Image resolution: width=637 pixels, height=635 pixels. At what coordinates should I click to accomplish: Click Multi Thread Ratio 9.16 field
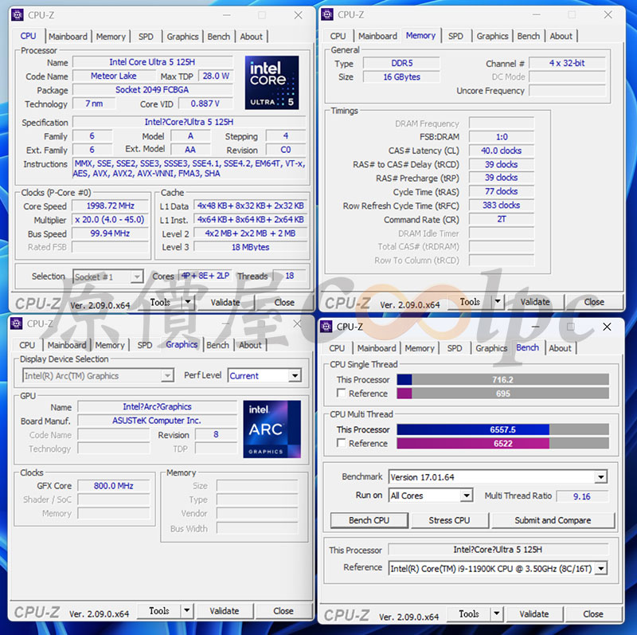pyautogui.click(x=582, y=496)
